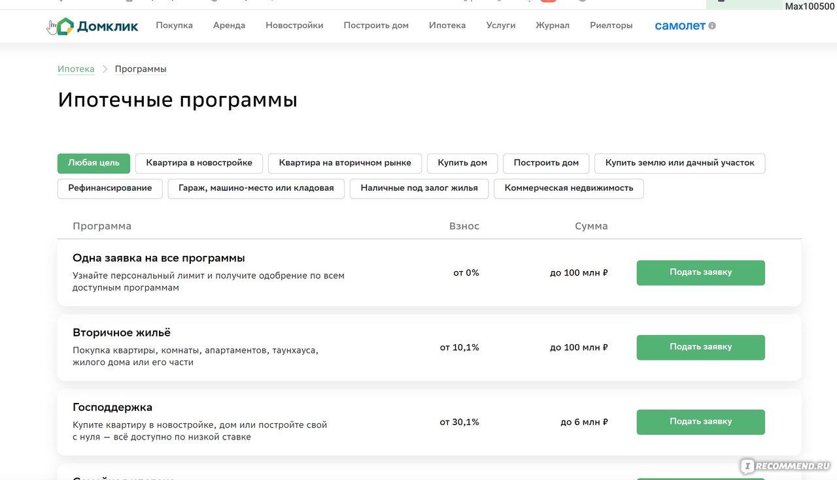Screen dimensions: 837x480
Task: Click the Сумма column header
Action: pos(591,226)
